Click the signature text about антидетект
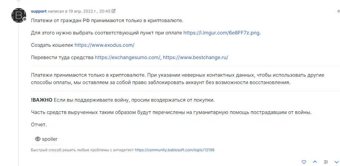This screenshot has width=340, height=166. pos(82,150)
